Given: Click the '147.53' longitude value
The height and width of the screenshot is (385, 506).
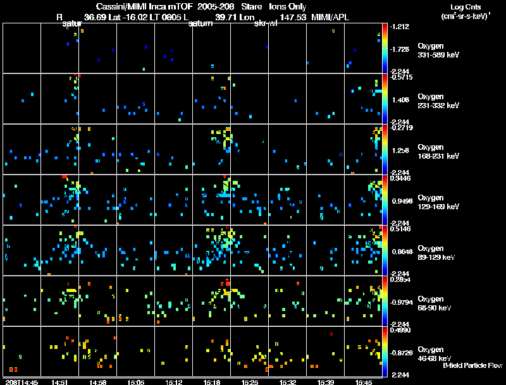Looking at the screenshot, I should click(293, 17).
